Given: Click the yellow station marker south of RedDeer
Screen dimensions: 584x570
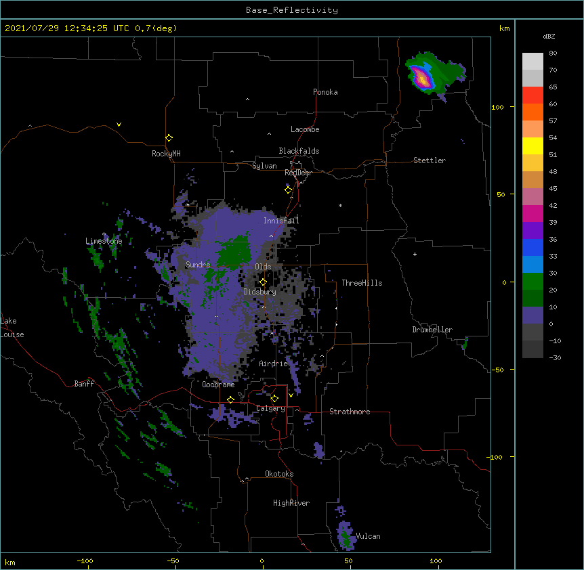Looking at the screenshot, I should [x=289, y=190].
